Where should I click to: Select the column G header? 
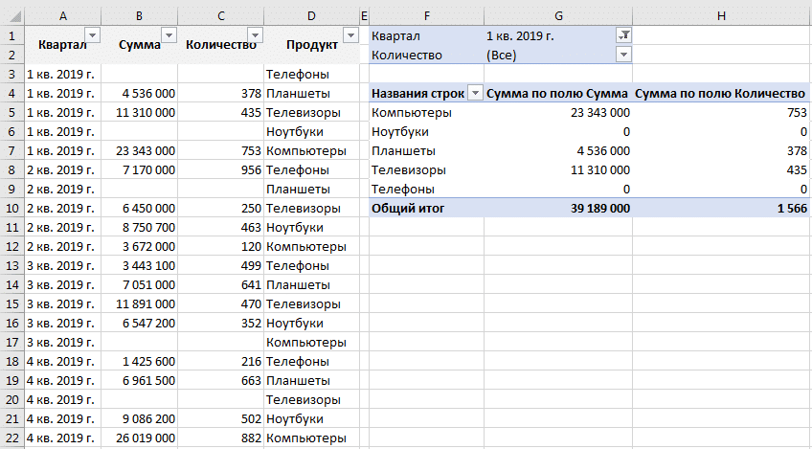tap(557, 16)
